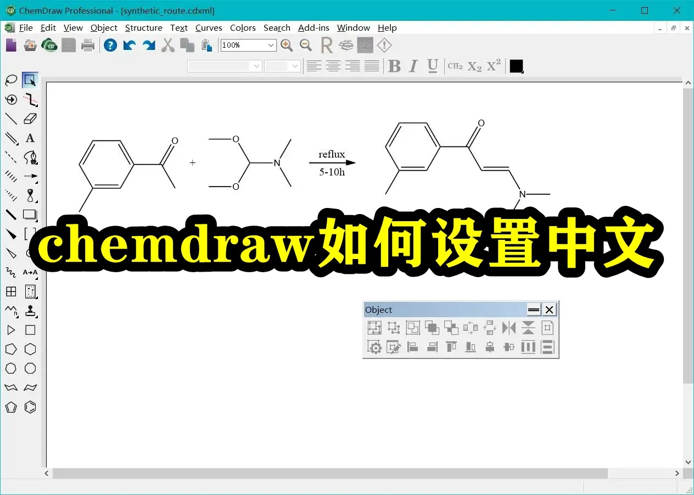Set text alignment to left
The image size is (694, 495).
click(x=314, y=66)
